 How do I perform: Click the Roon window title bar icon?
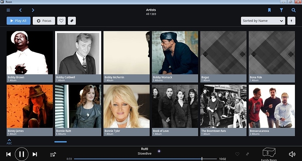[2, 2]
